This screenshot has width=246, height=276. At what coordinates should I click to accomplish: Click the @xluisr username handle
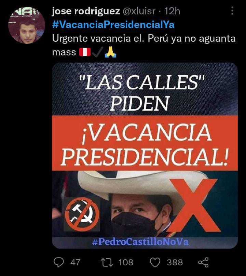click(139, 11)
